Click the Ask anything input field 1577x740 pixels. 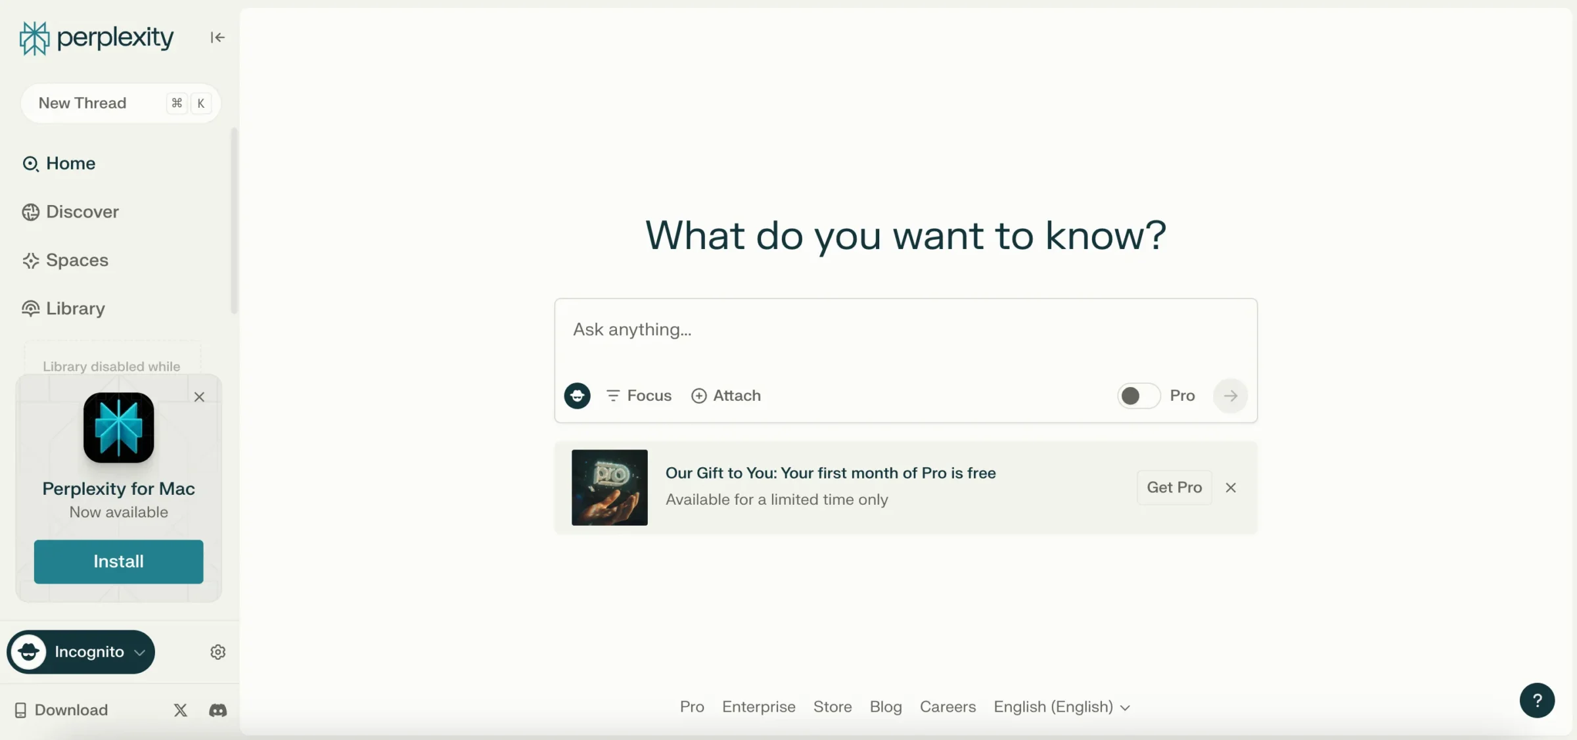click(905, 330)
